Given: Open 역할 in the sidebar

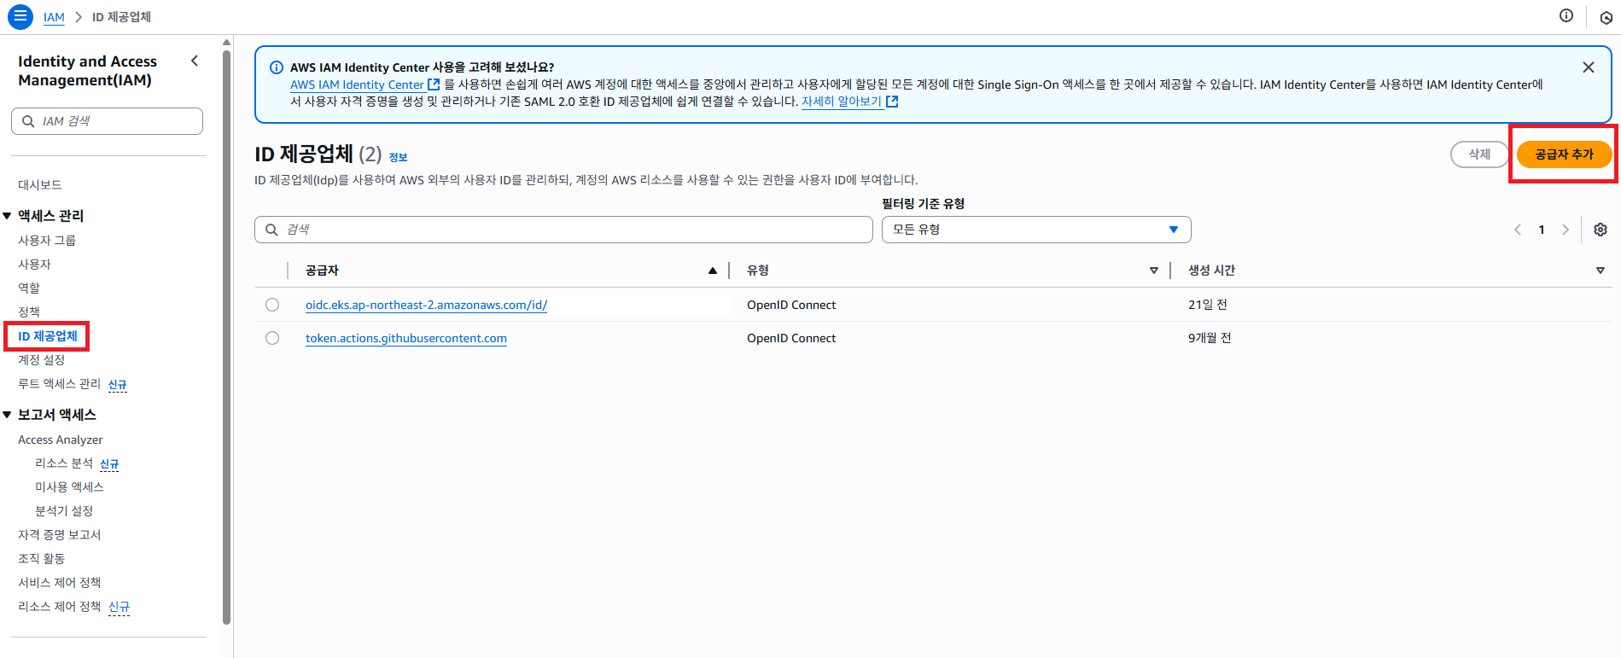Looking at the screenshot, I should pyautogui.click(x=29, y=288).
